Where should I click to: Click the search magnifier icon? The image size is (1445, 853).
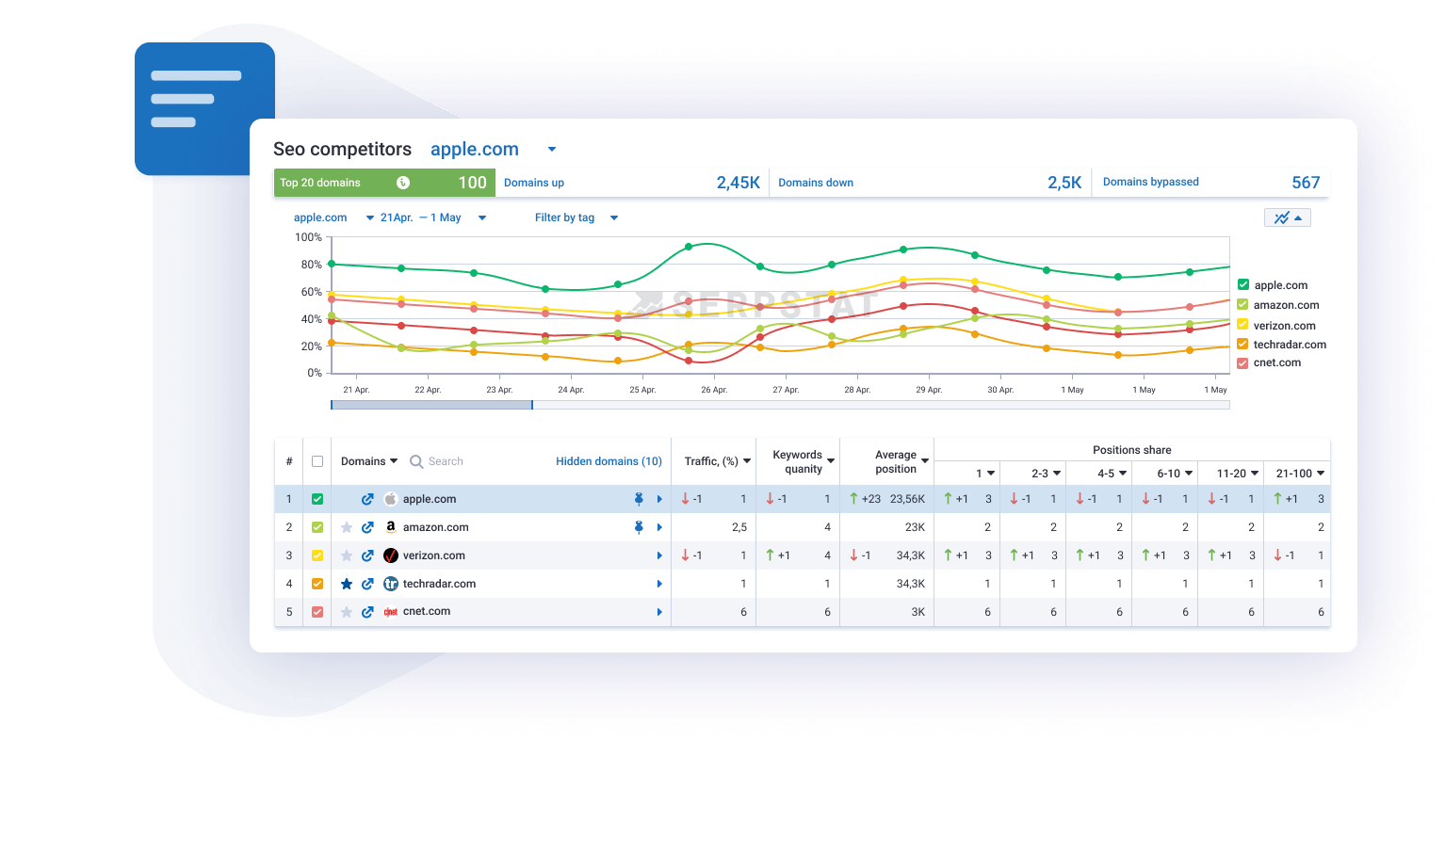[416, 461]
